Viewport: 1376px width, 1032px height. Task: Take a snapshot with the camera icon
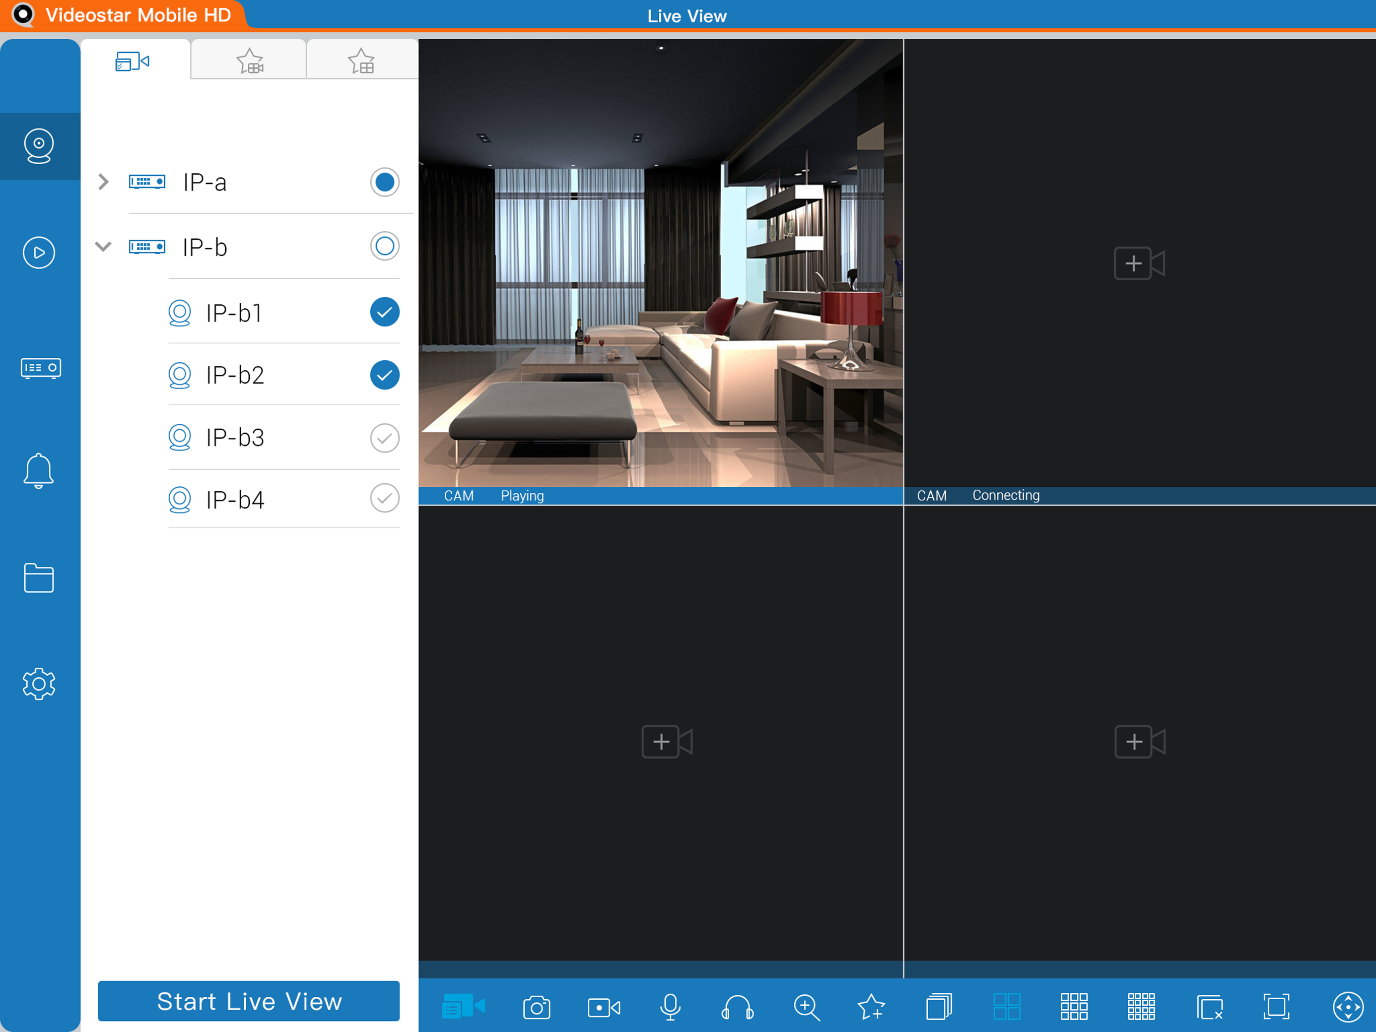tap(536, 1006)
